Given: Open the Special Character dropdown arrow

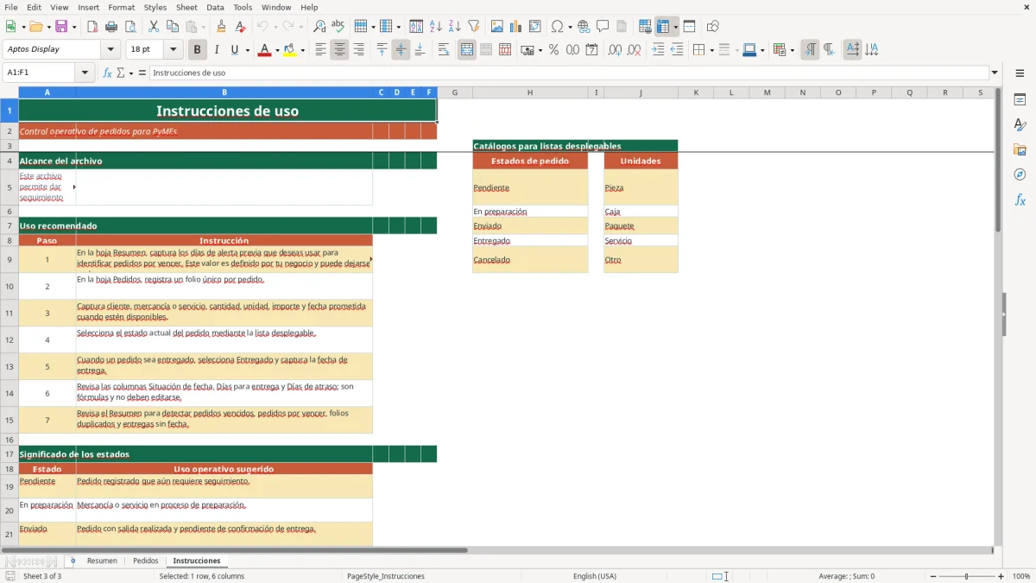Looking at the screenshot, I should tap(570, 27).
